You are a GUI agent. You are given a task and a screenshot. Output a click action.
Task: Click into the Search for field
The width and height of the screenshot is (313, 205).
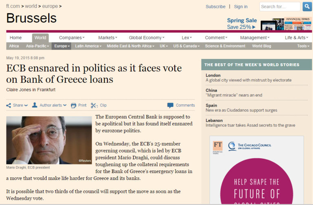coord(280,6)
